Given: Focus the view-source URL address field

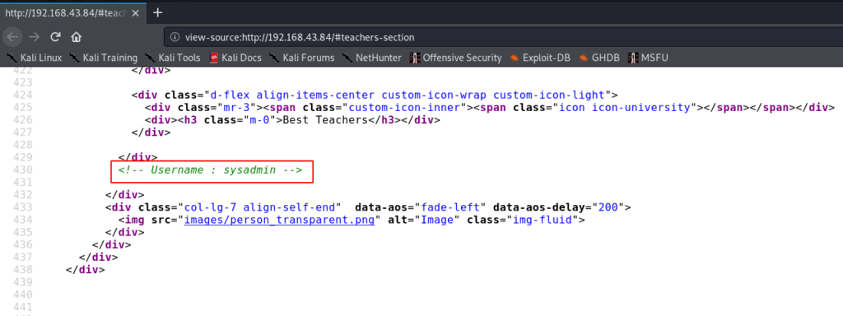Looking at the screenshot, I should [x=503, y=38].
